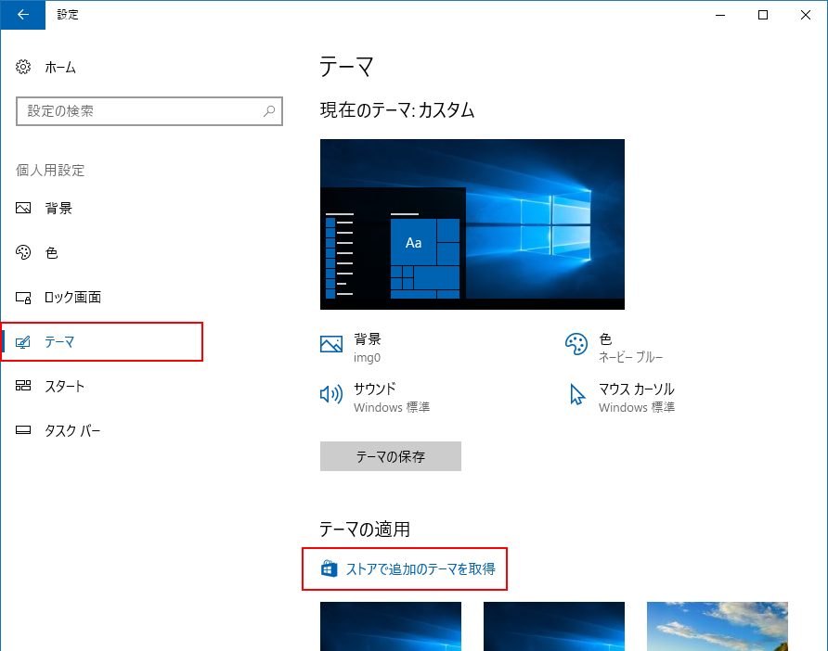Open 背景 img0 theme setting

pyautogui.click(x=351, y=348)
